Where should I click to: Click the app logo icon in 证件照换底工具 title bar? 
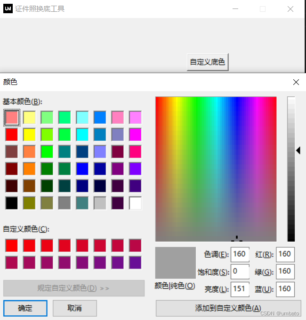coord(8,8)
